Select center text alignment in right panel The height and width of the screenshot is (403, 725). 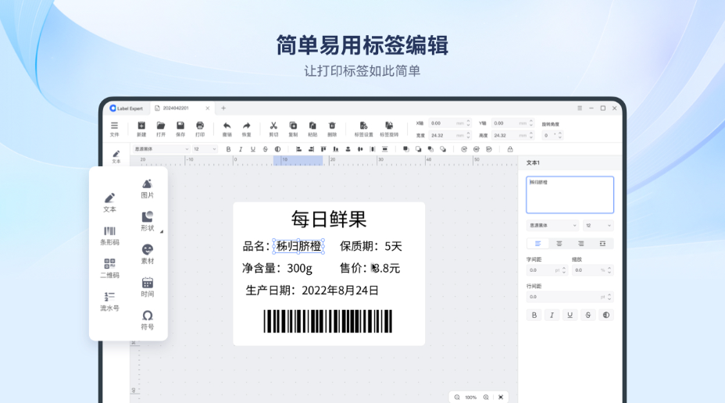559,244
